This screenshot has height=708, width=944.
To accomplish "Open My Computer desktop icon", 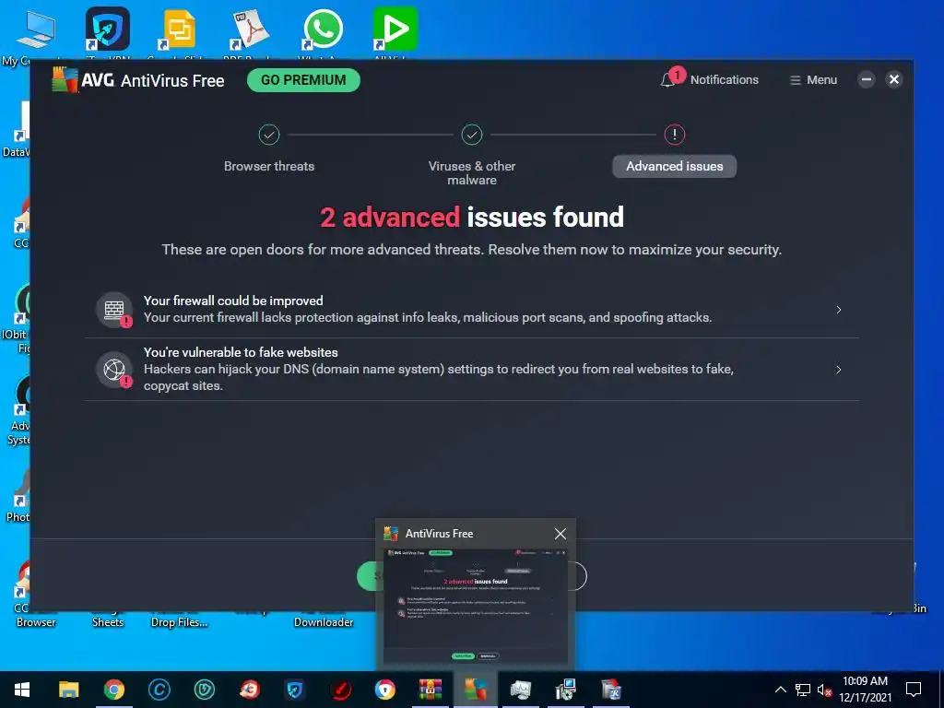I will [35, 30].
